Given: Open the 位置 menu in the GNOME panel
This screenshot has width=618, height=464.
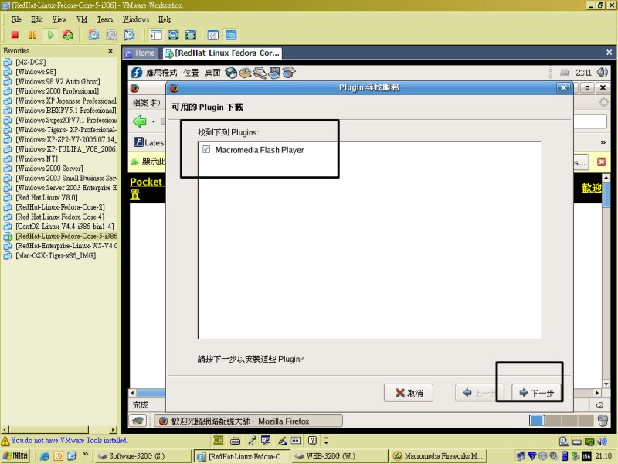Looking at the screenshot, I should tap(191, 73).
